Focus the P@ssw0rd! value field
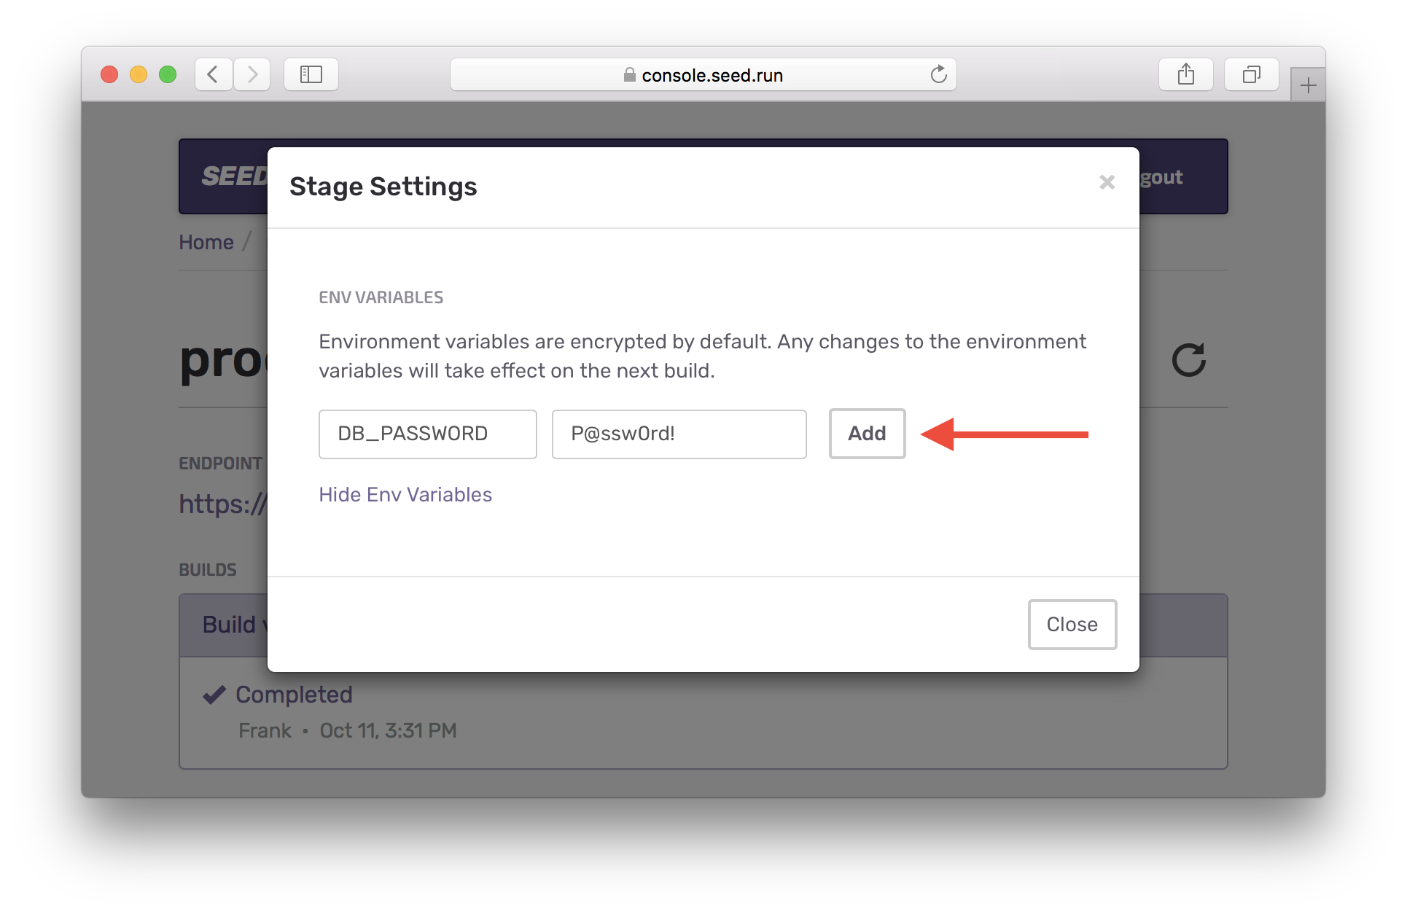This screenshot has width=1407, height=914. (679, 434)
